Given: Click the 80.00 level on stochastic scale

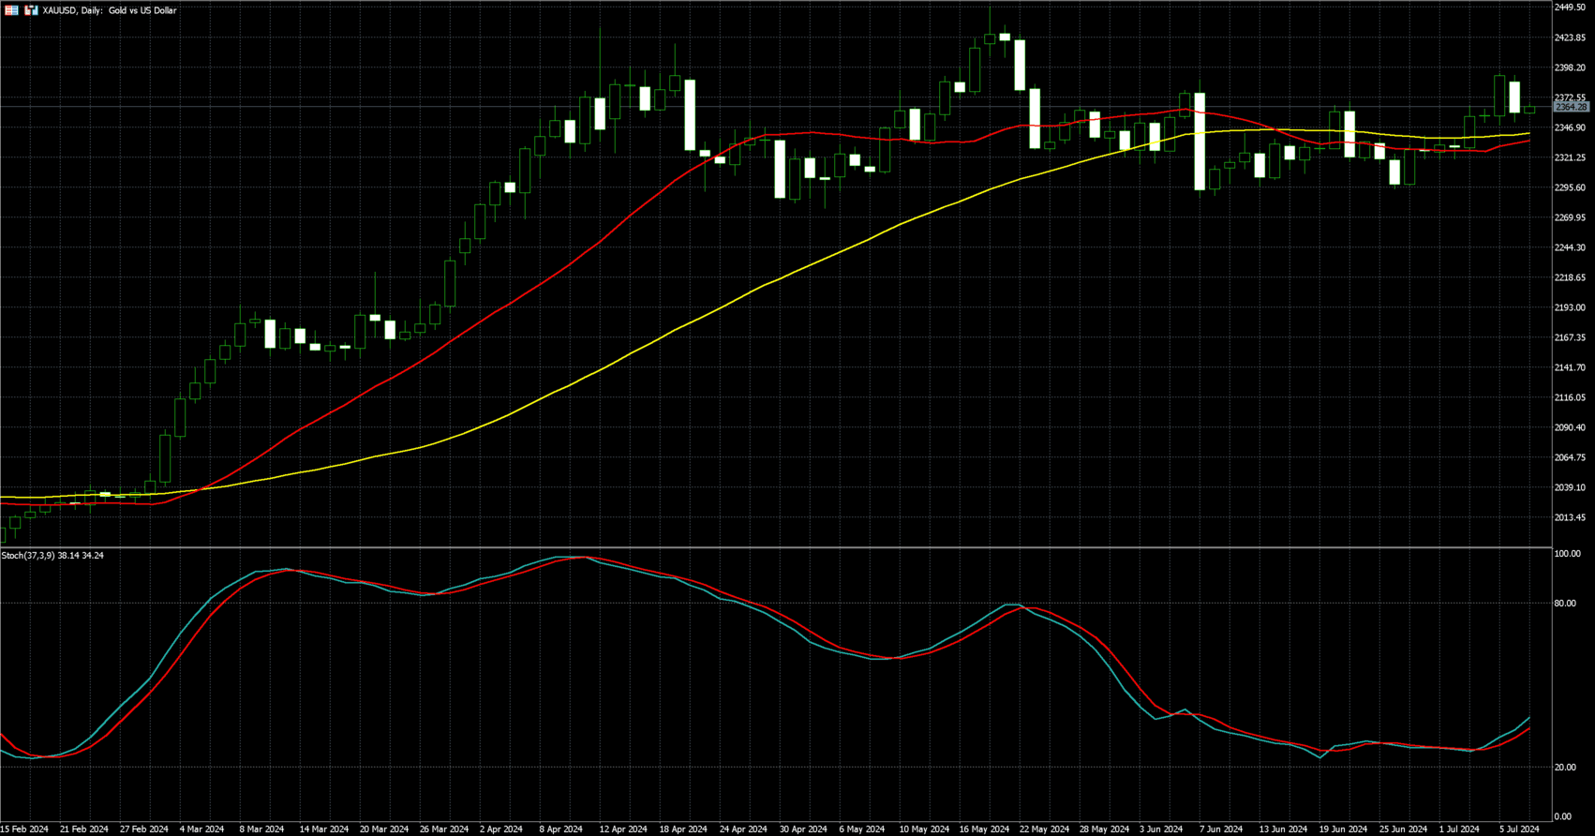Looking at the screenshot, I should pos(1565,604).
